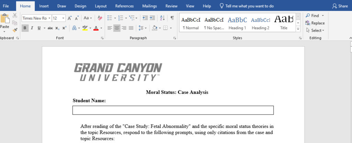Sort text alphabetically A to Z
Image resolution: width=352 pixels, height=143 pixels.
pyautogui.click(x=162, y=18)
